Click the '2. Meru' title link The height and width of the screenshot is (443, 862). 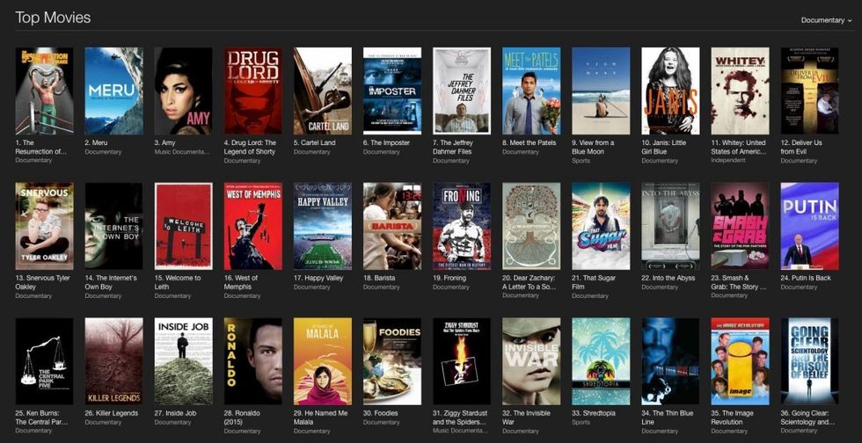pos(96,142)
